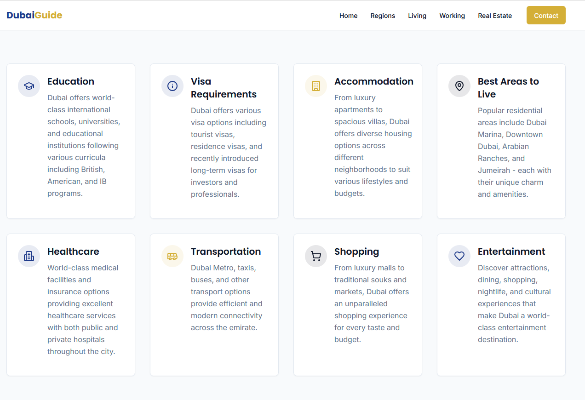Click the DubaiGuide logo
585x400 pixels.
pos(34,15)
